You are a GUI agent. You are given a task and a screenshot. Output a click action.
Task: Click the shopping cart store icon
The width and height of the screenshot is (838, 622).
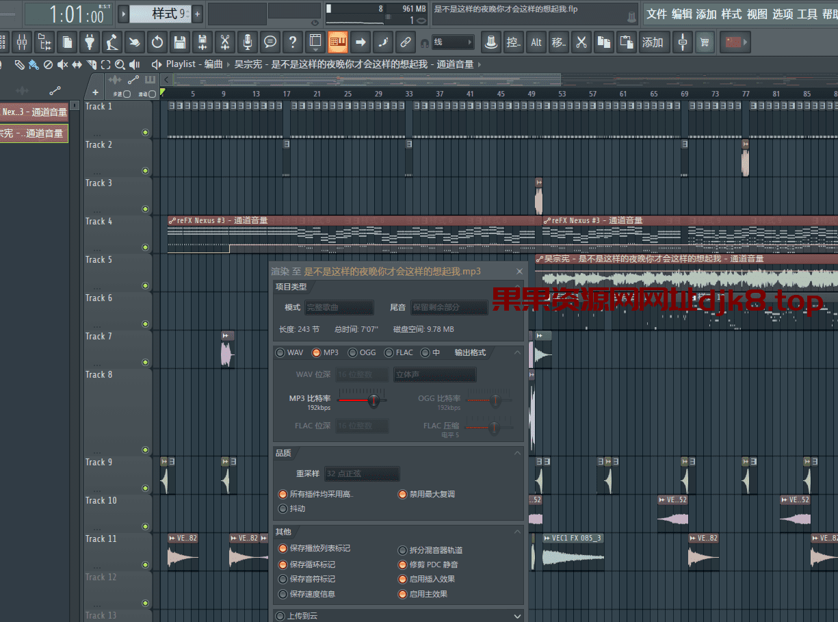[705, 42]
